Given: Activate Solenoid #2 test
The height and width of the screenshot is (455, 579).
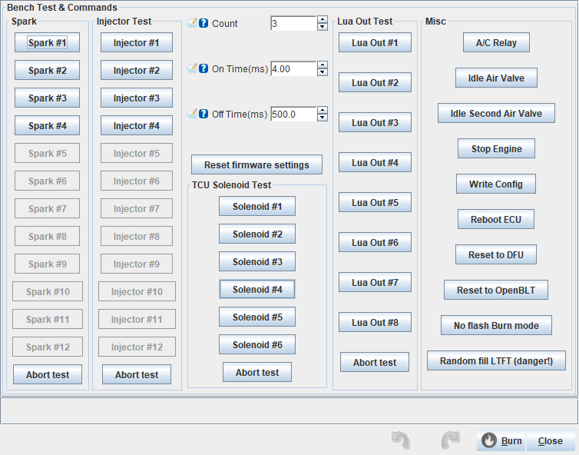Looking at the screenshot, I should pyautogui.click(x=257, y=234).
